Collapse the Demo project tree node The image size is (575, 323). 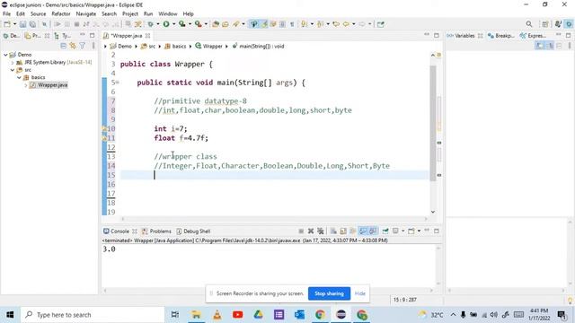(x=6, y=55)
